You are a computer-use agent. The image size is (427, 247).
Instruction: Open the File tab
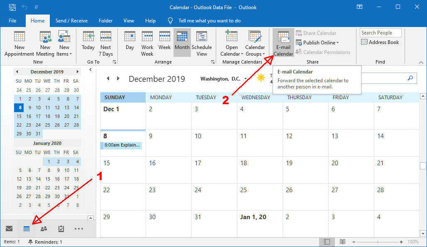point(12,21)
